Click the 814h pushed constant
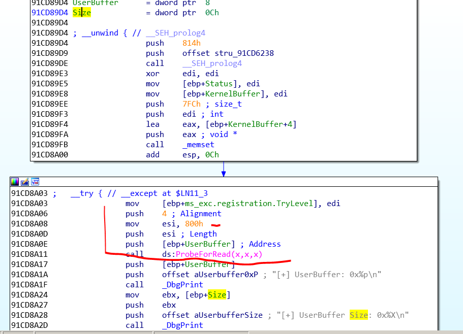Screen dimensions: 463x334 click(x=192, y=43)
